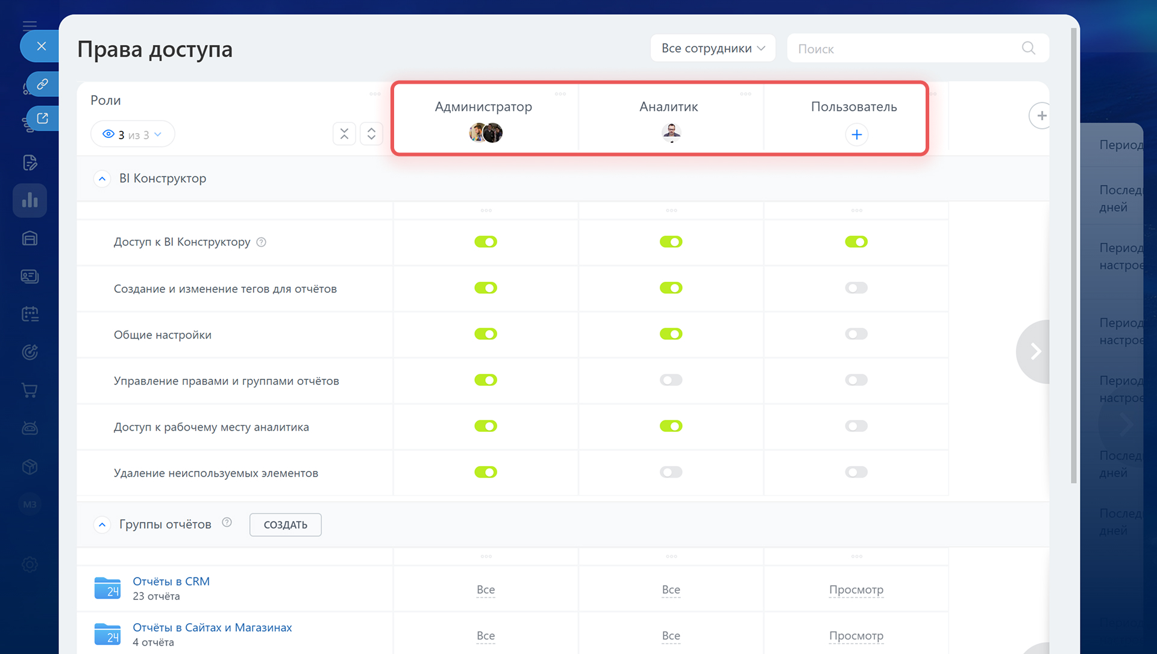Add a user to the Пользователь role
The image size is (1157, 654).
pyautogui.click(x=856, y=134)
